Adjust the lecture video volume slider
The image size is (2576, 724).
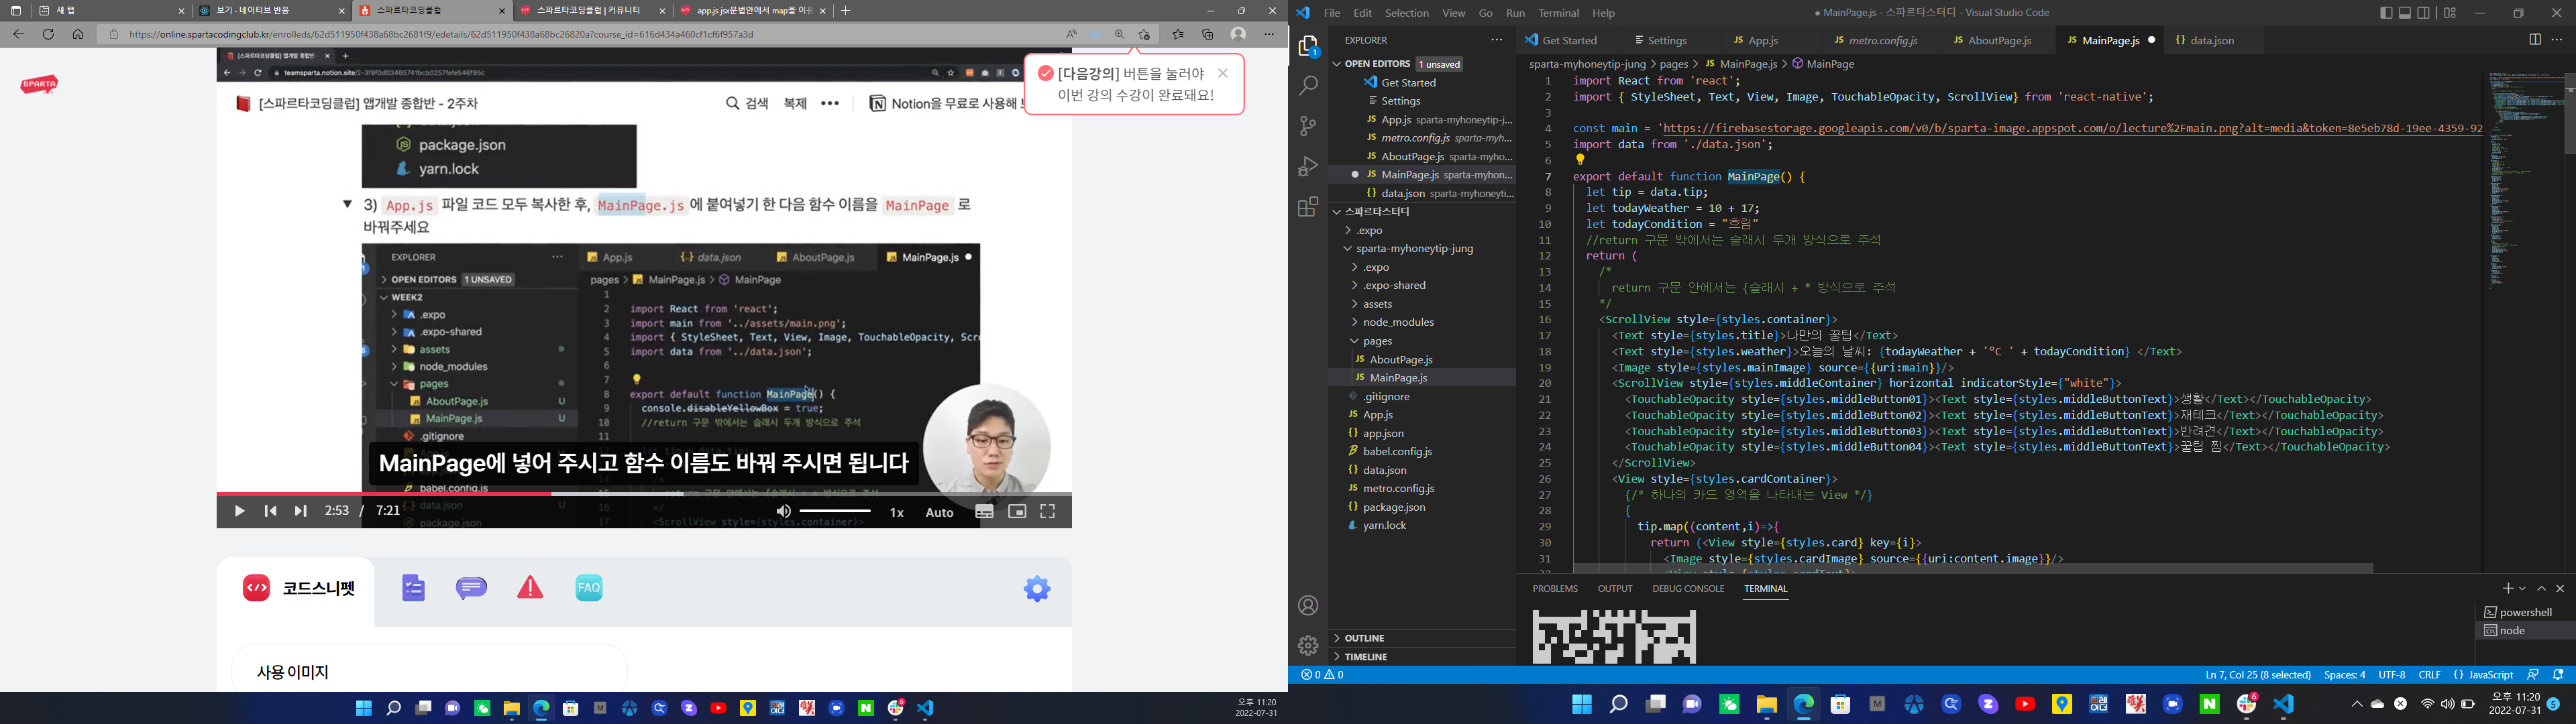tap(836, 512)
